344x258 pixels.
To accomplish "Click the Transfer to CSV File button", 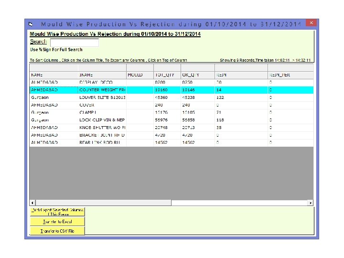I will [57, 231].
